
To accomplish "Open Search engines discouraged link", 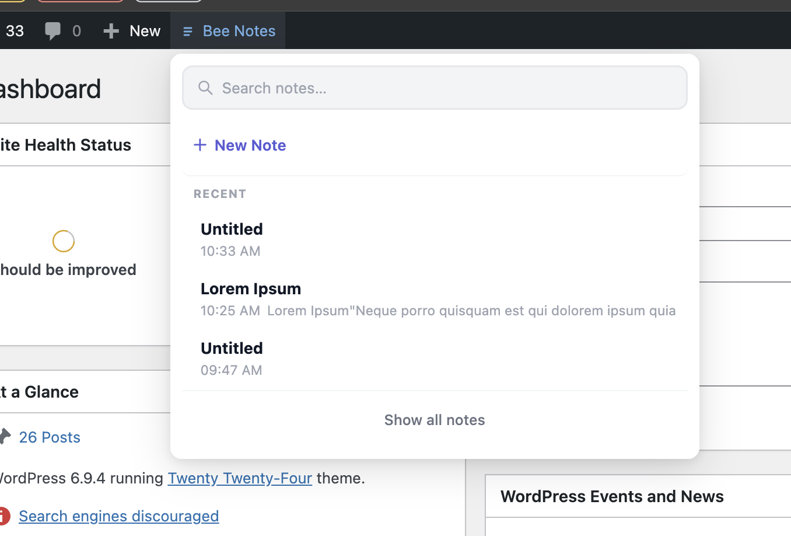I will tap(119, 516).
